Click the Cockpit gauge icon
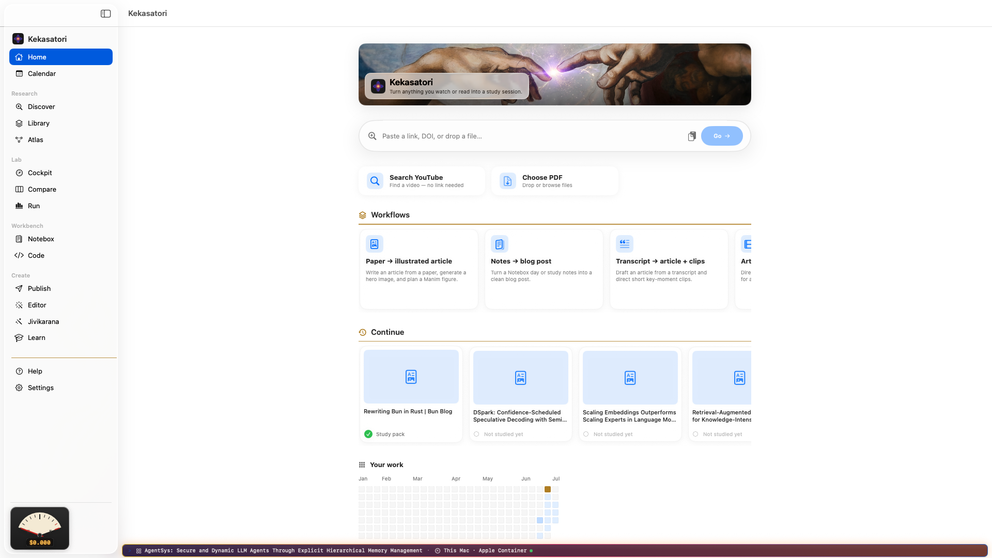The width and height of the screenshot is (992, 558). 19,173
